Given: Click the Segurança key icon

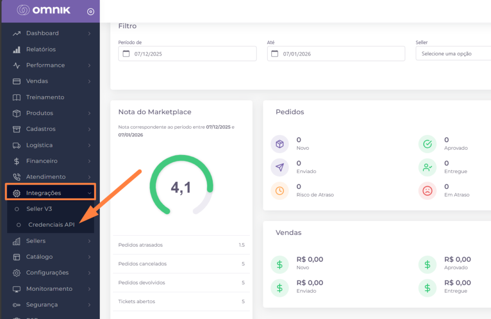Looking at the screenshot, I should pos(17,305).
